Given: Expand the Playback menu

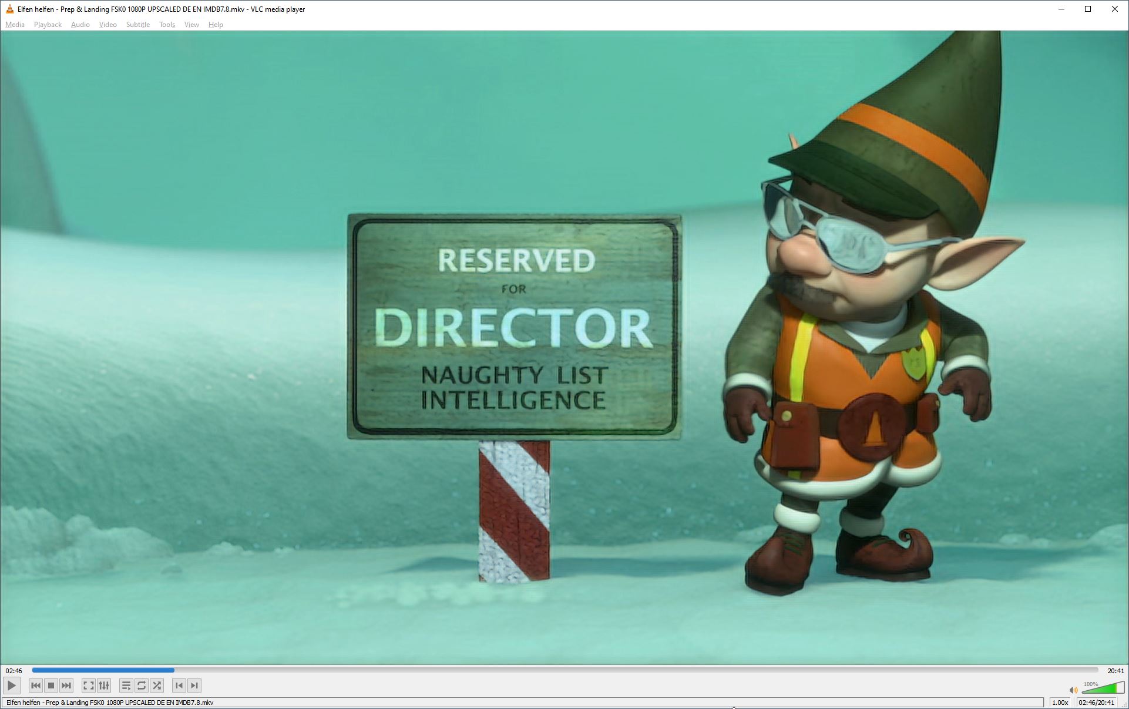Looking at the screenshot, I should point(48,25).
